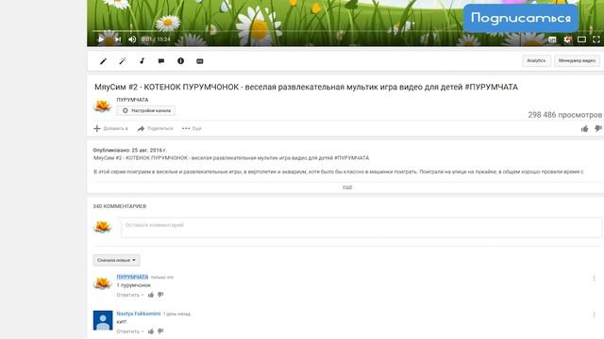Open the annotations speech bubble tool

point(161,61)
